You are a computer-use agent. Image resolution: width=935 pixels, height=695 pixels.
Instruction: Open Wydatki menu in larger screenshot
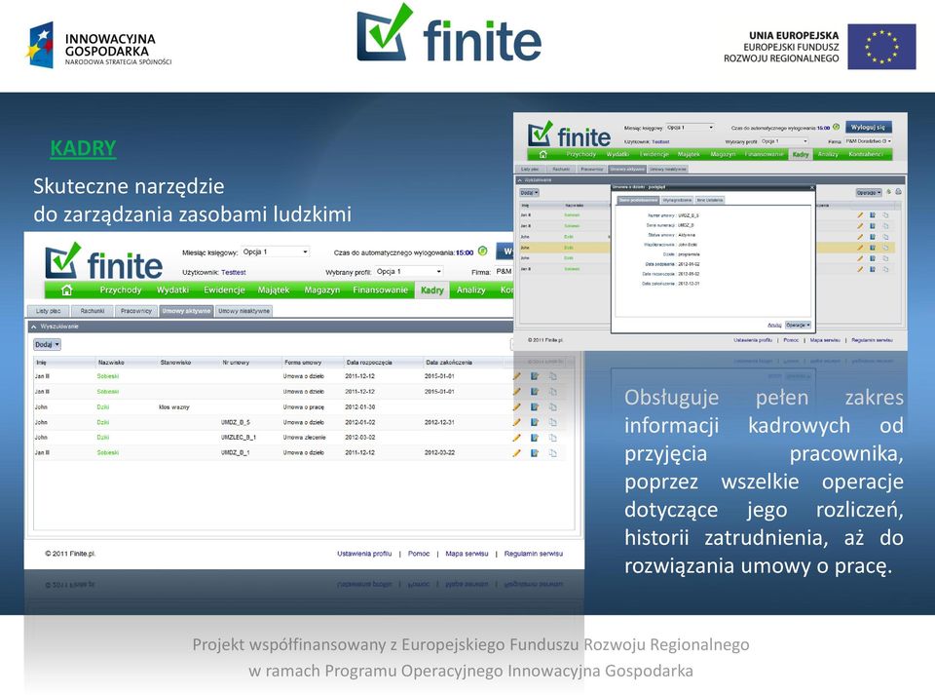[x=173, y=290]
